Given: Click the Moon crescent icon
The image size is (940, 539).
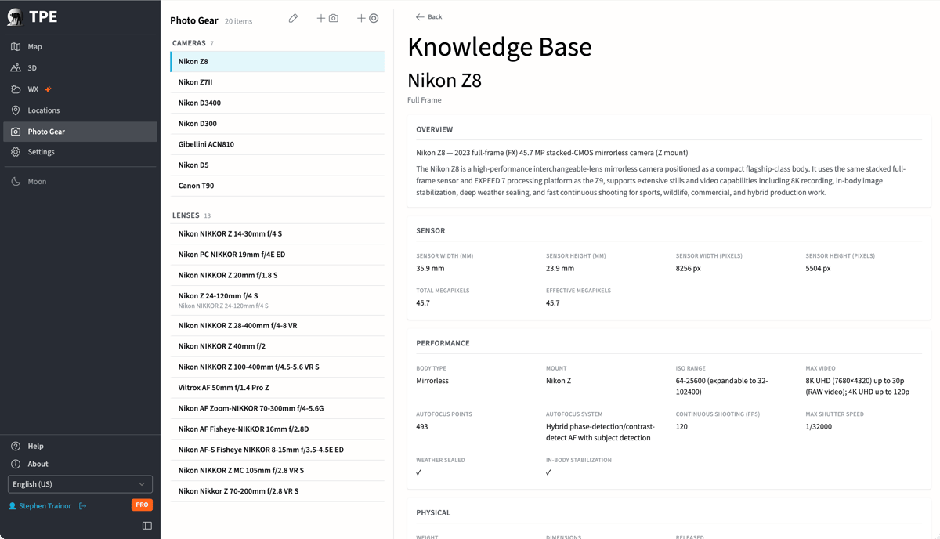Looking at the screenshot, I should click(x=16, y=181).
